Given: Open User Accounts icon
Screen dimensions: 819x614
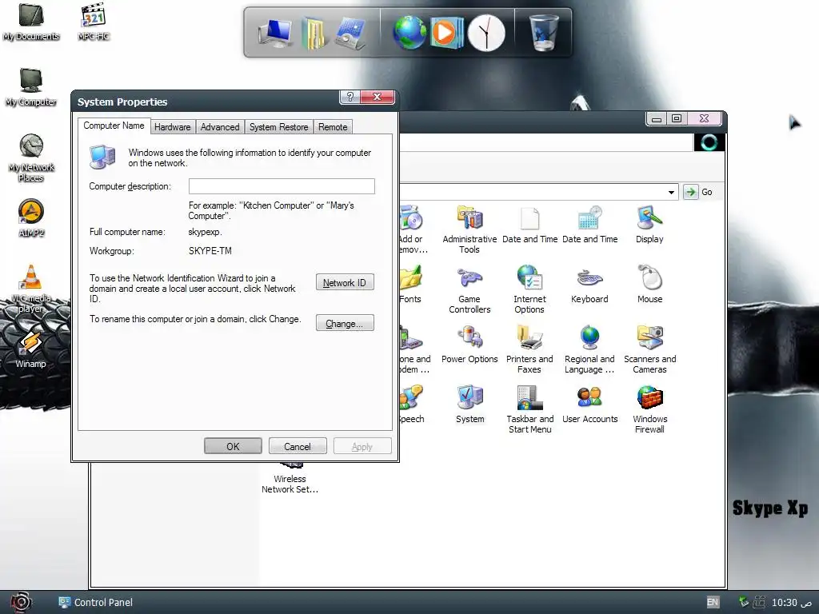Looking at the screenshot, I should coord(589,405).
